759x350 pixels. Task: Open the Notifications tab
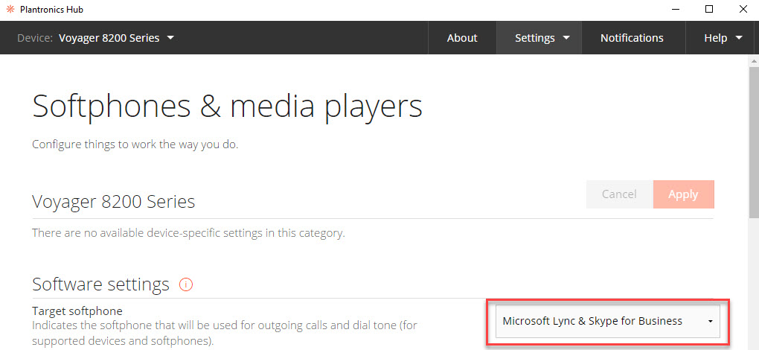[632, 38]
